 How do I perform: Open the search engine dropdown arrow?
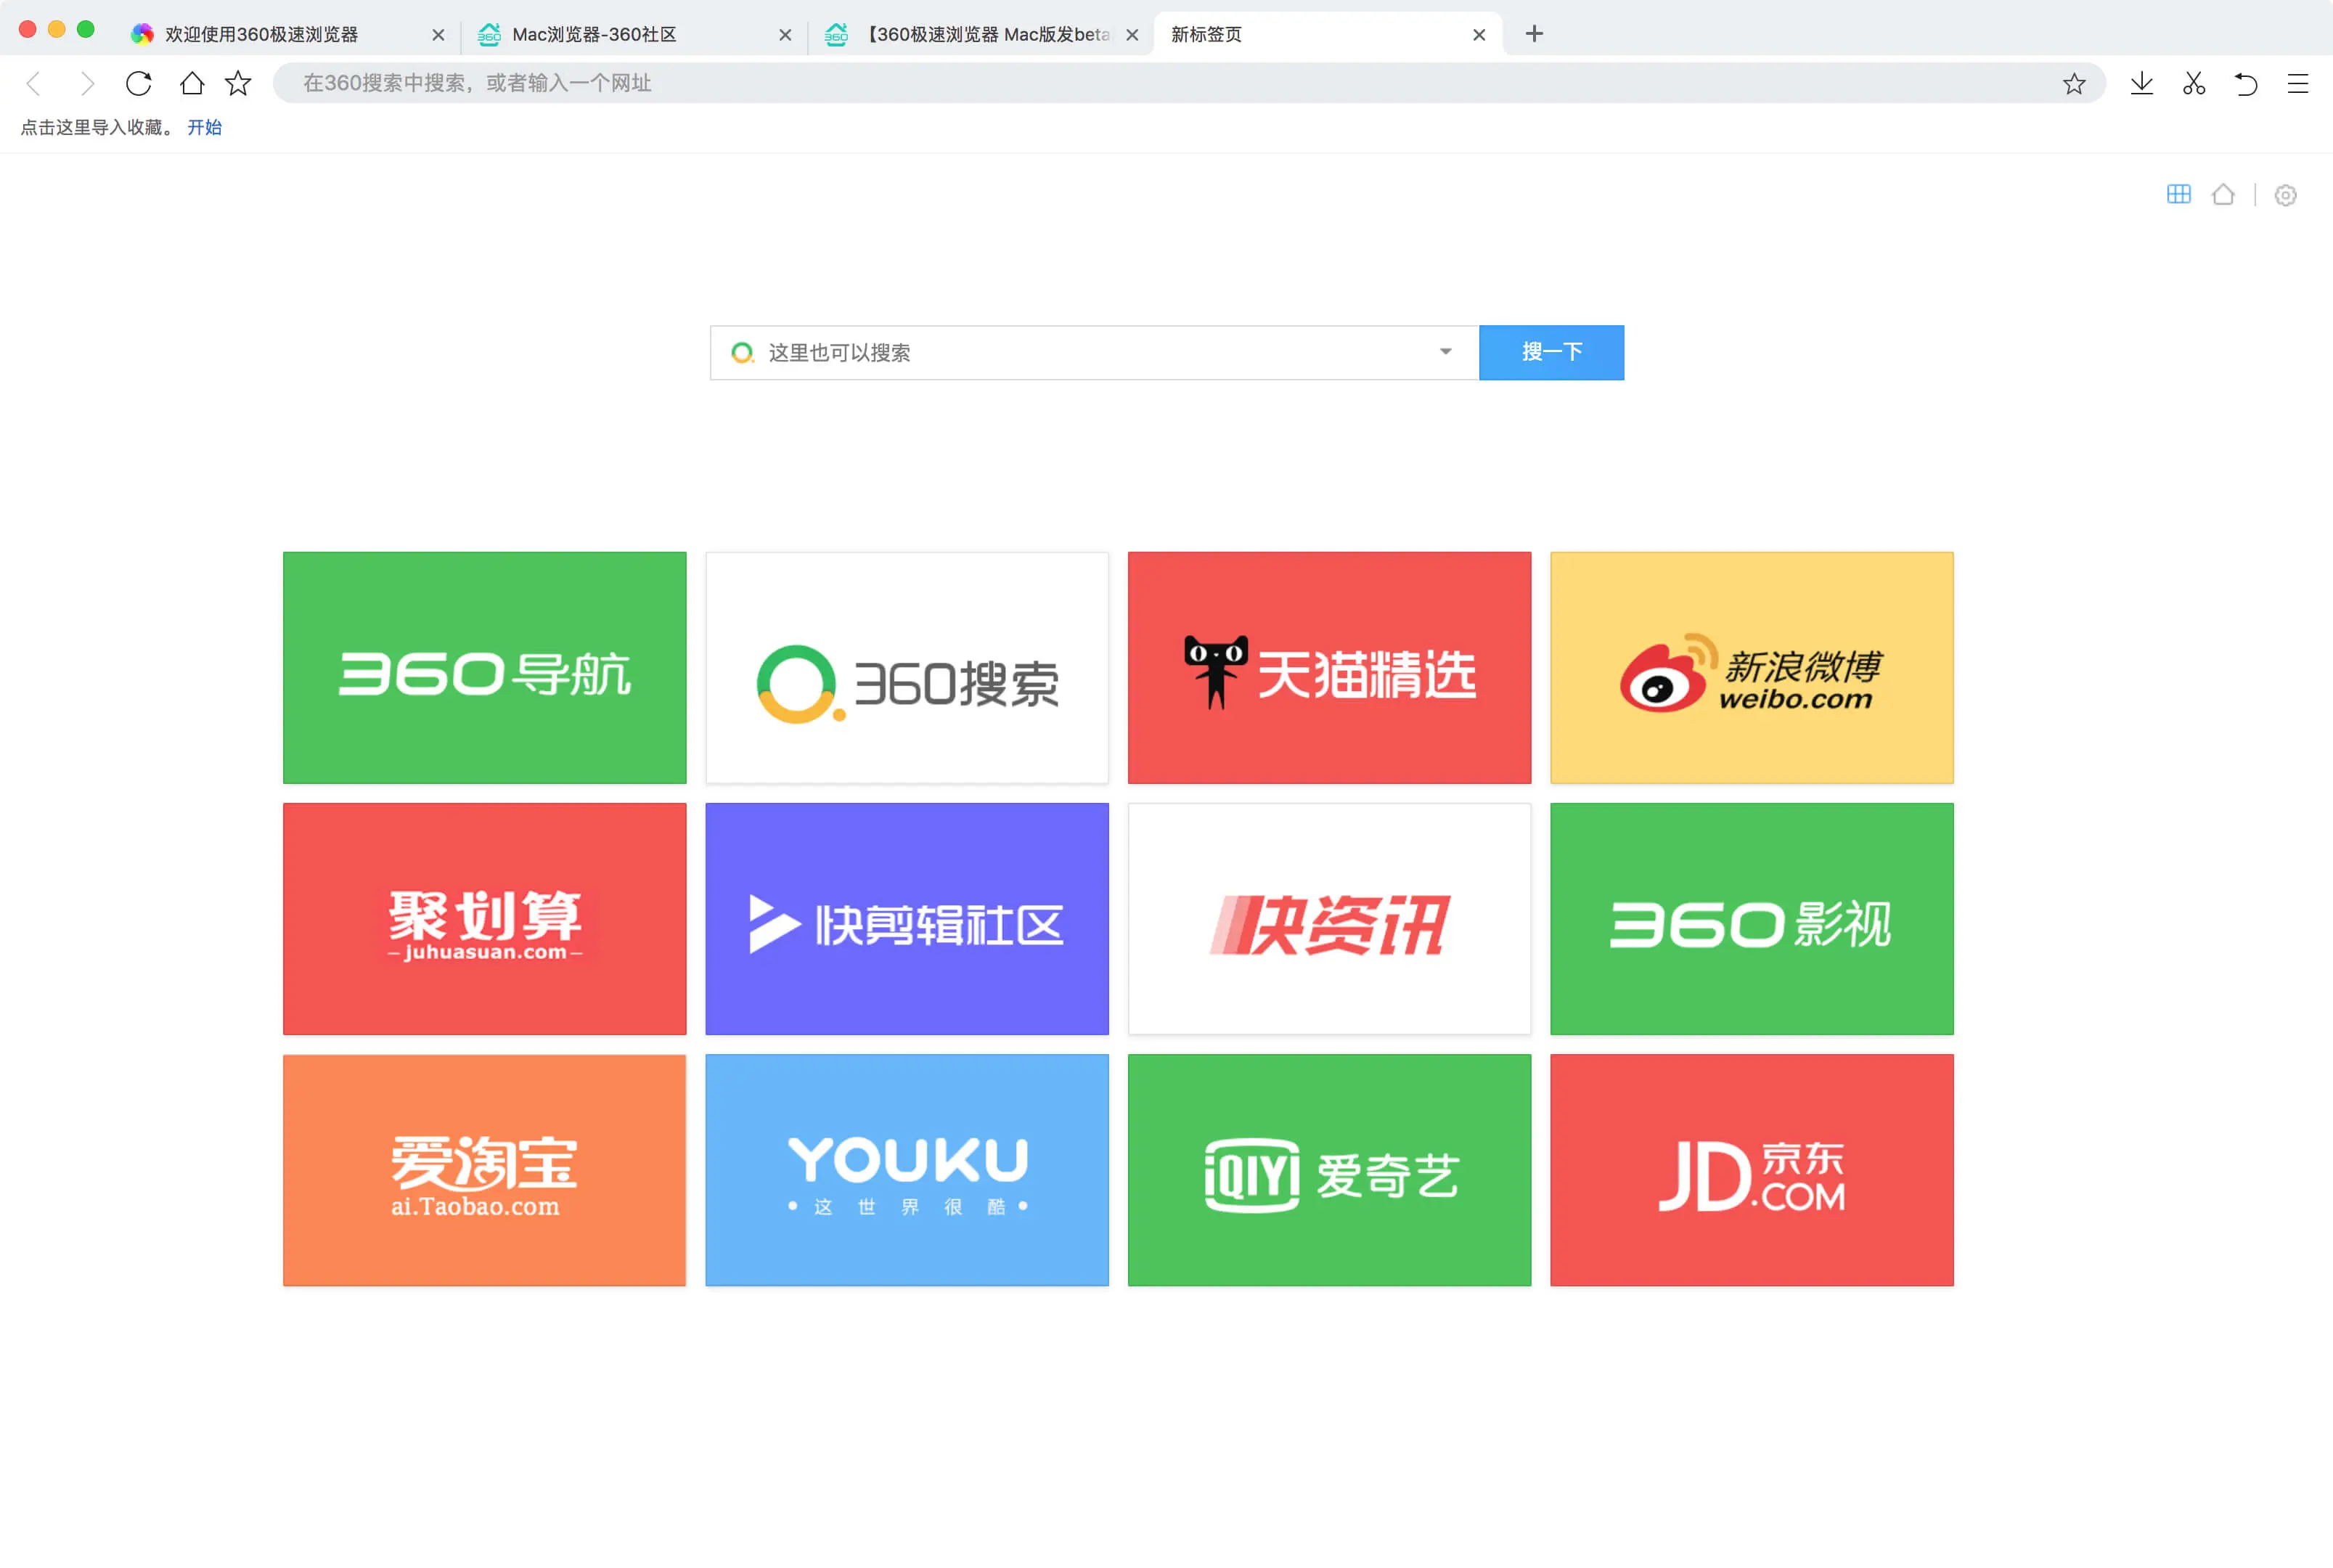coord(1446,352)
